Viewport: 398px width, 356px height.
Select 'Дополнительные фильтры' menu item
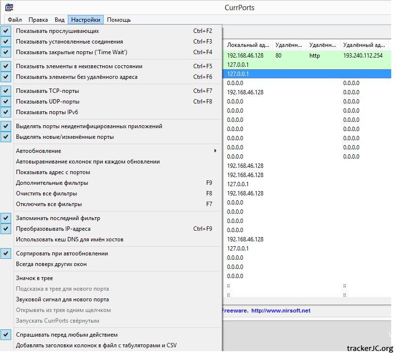pyautogui.click(x=52, y=183)
